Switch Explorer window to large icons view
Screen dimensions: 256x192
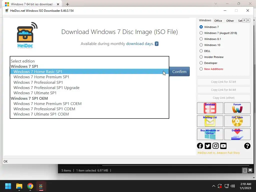pos(250,170)
